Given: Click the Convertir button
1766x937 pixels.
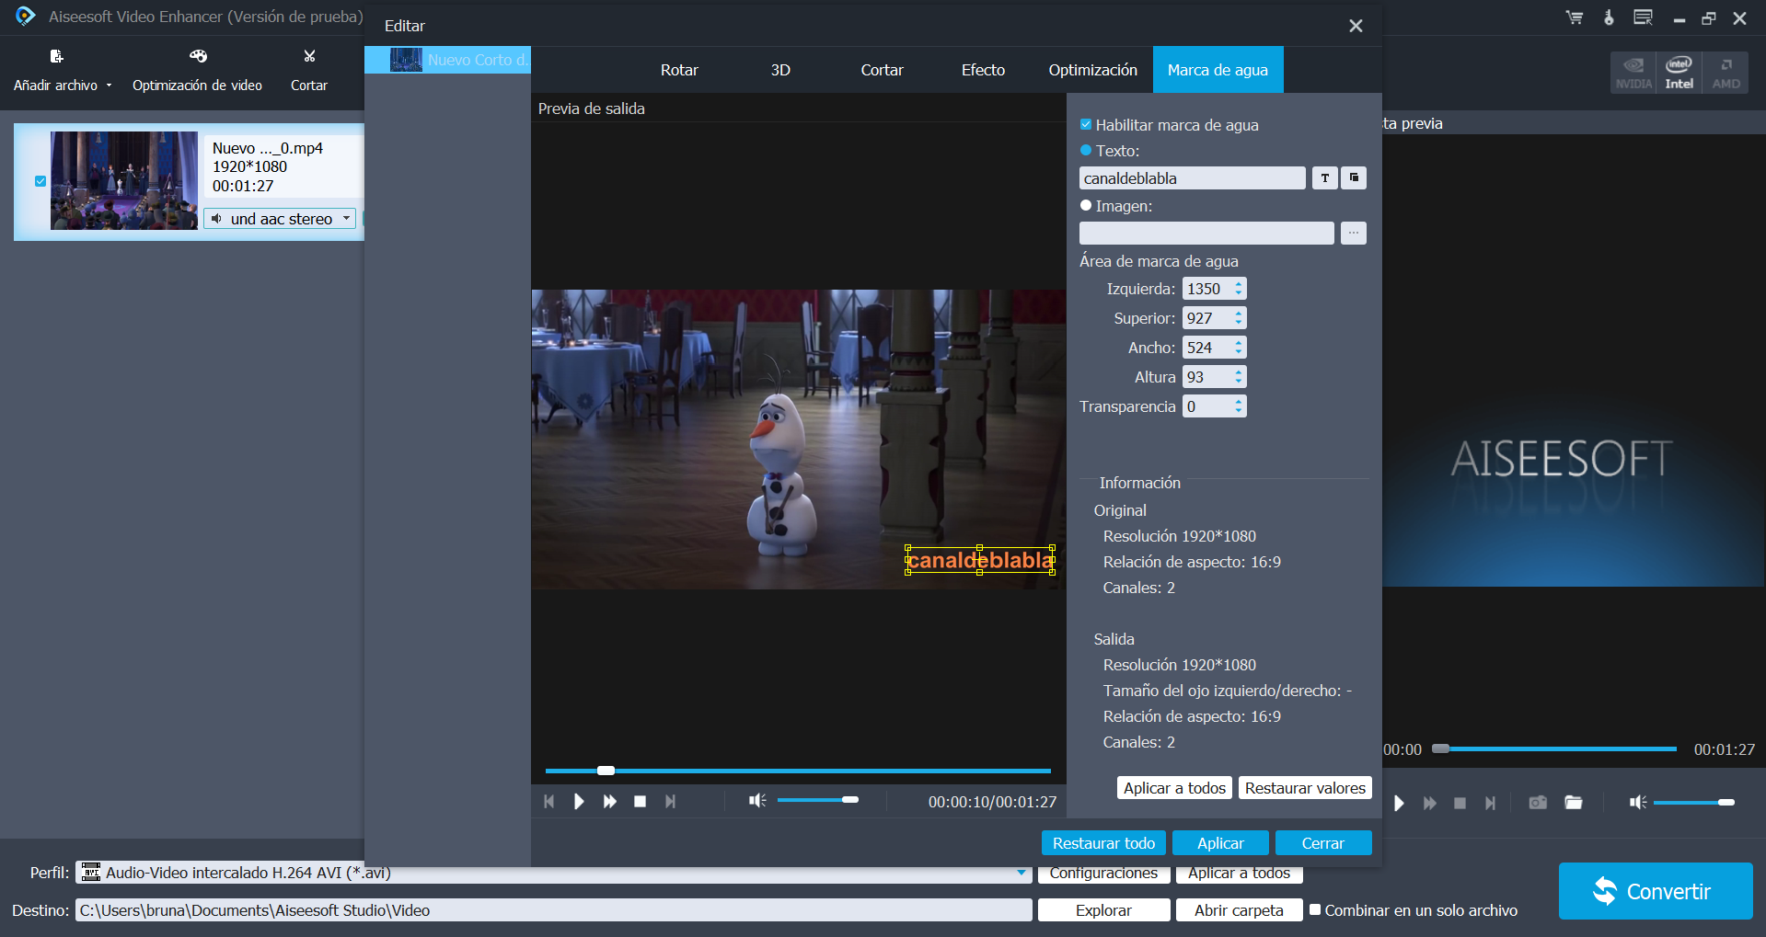Looking at the screenshot, I should (1655, 891).
